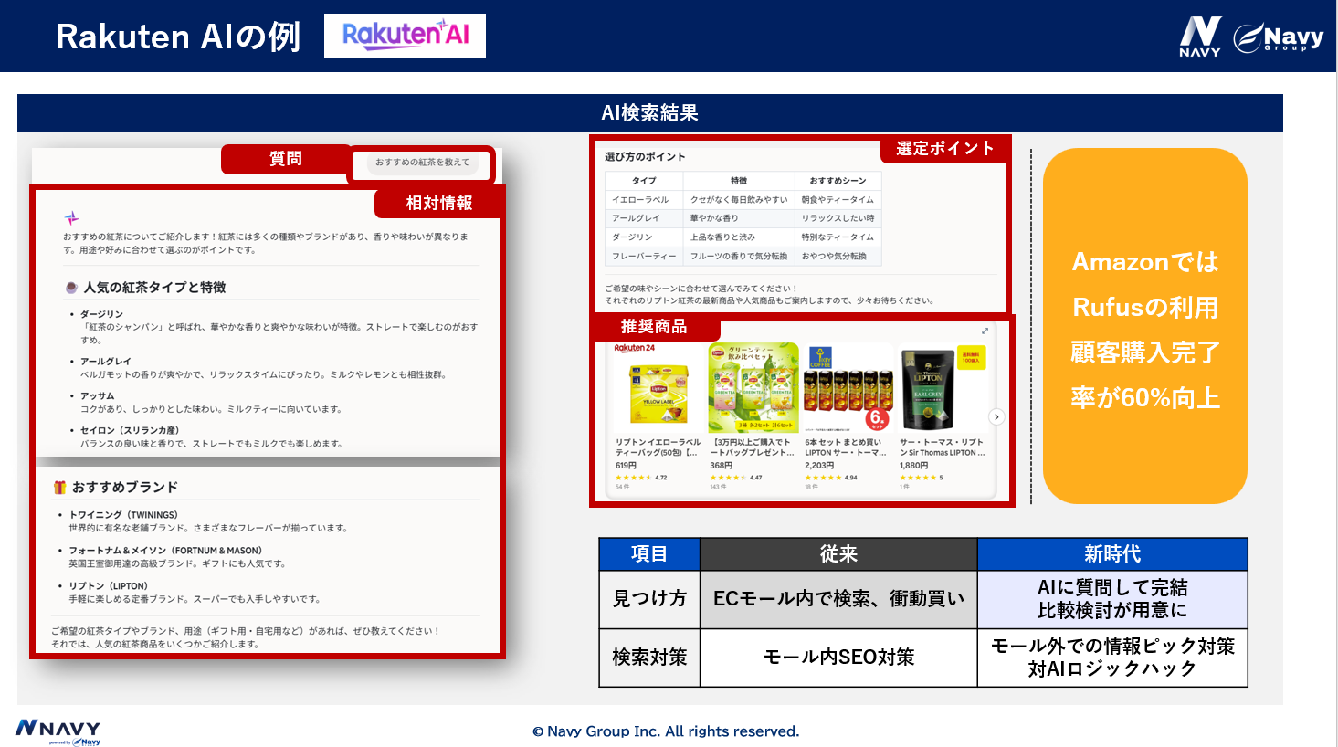Click the Navy Group logo in header
This screenshot has height=747, width=1338.
click(1278, 38)
